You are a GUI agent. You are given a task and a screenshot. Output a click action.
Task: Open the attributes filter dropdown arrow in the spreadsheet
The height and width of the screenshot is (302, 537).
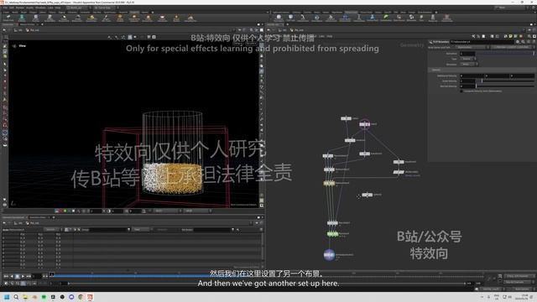(233, 229)
